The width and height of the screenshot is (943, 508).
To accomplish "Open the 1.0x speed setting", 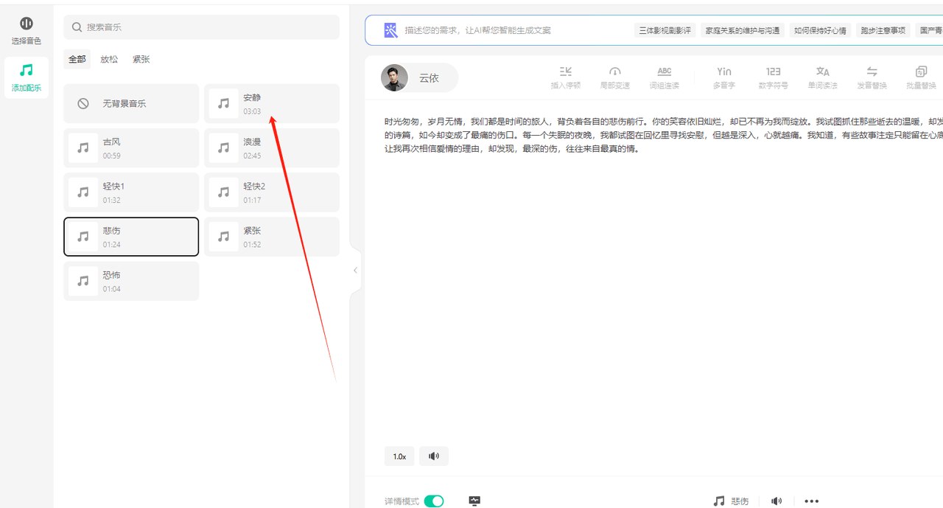I will click(399, 456).
